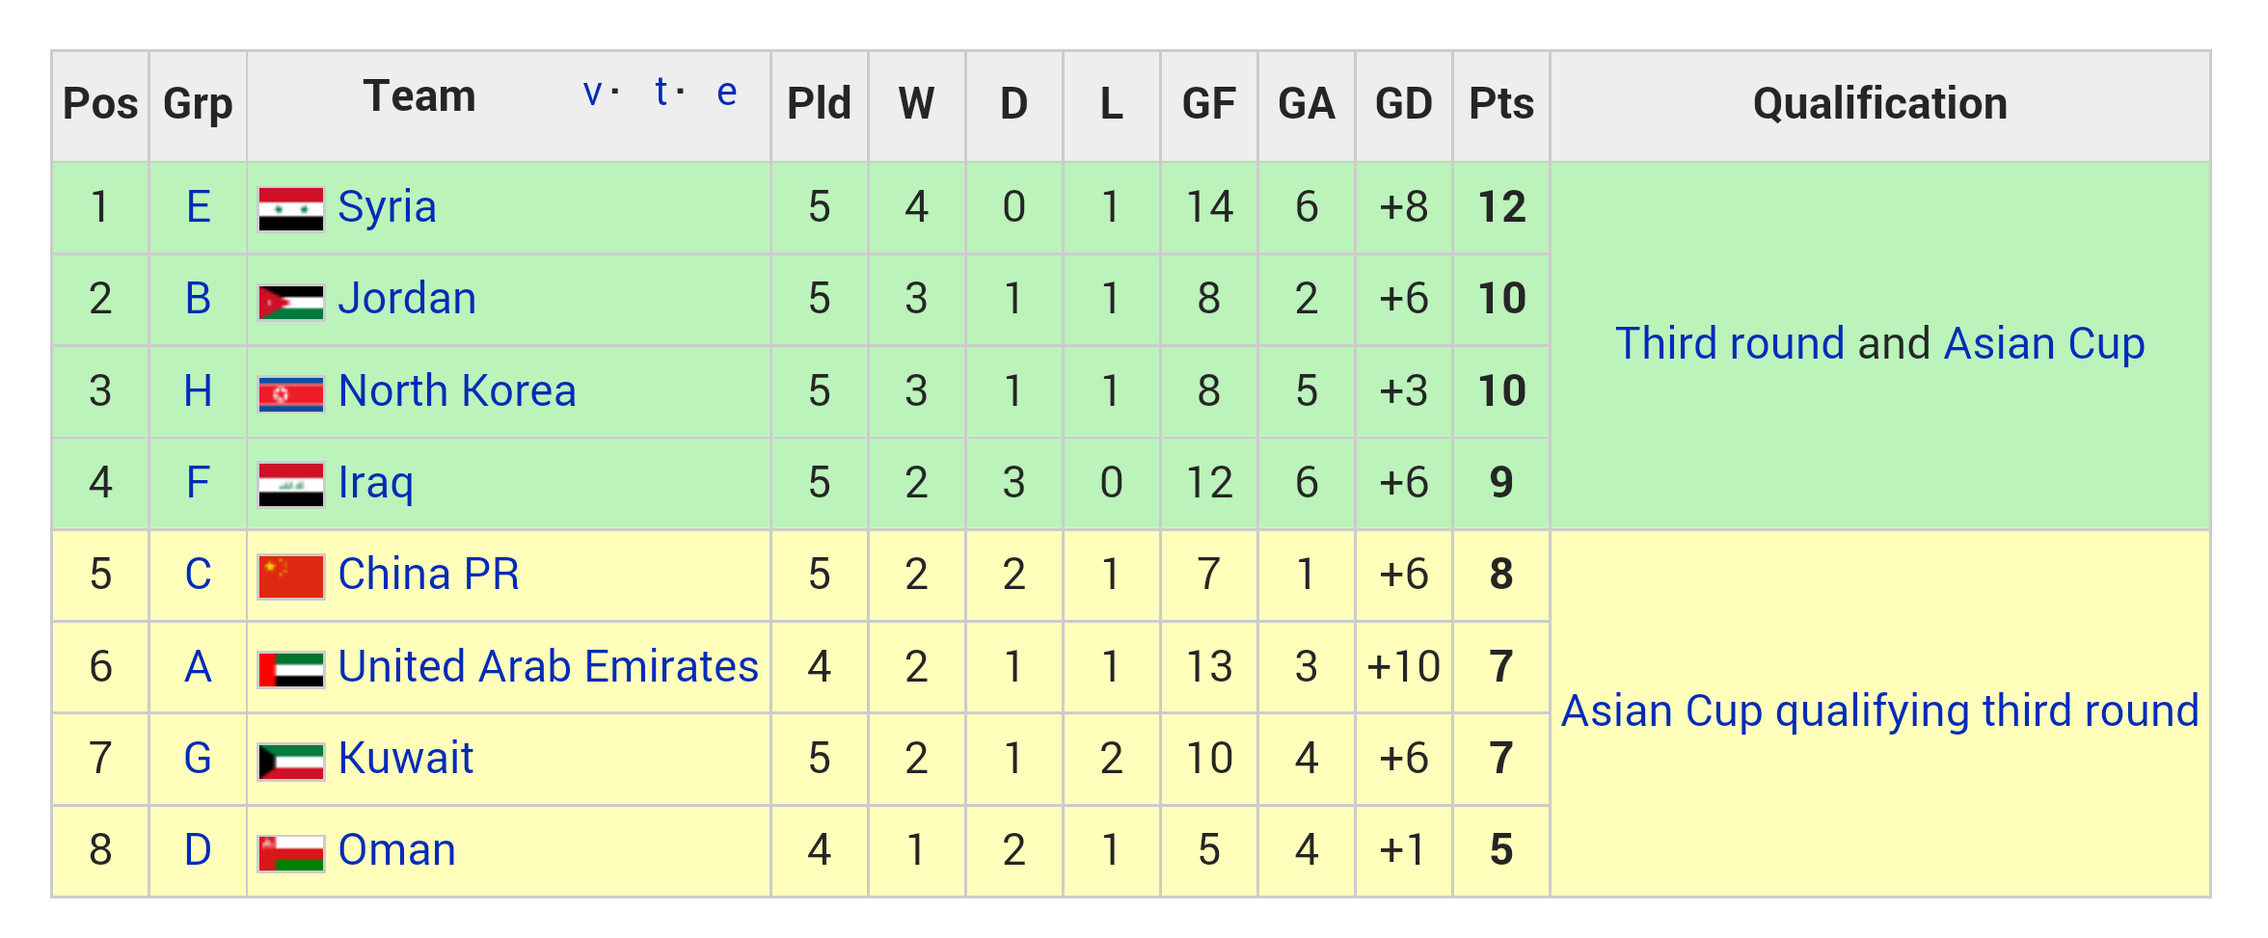
Task: Click the 't' talk template link
Action: coord(661,93)
